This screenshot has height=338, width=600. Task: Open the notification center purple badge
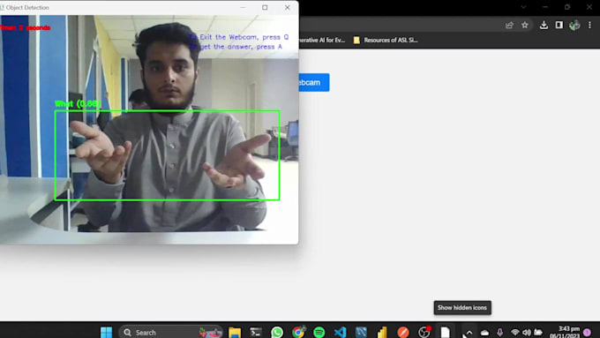click(587, 332)
